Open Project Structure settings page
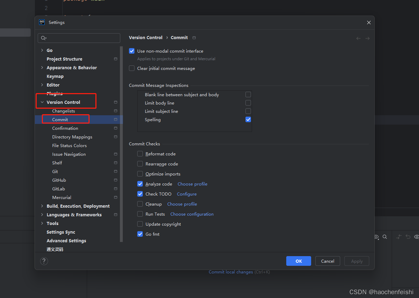This screenshot has height=298, width=419. coord(64,59)
